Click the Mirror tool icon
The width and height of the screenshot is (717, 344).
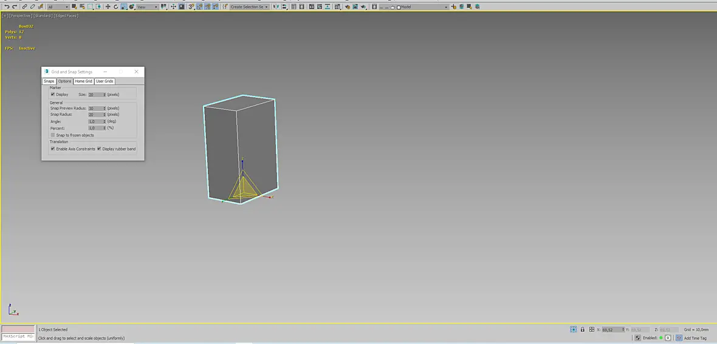click(x=276, y=7)
